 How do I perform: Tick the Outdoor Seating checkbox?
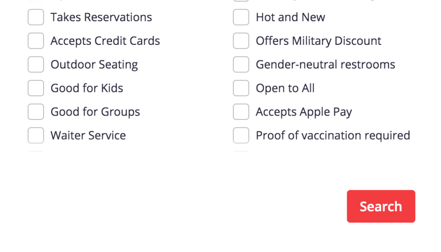pos(36,65)
